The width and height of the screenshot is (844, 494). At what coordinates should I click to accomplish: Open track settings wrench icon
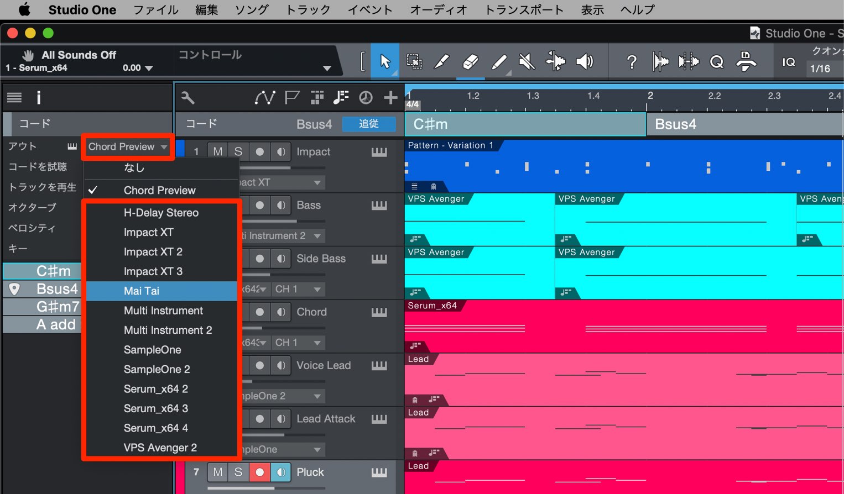point(188,98)
